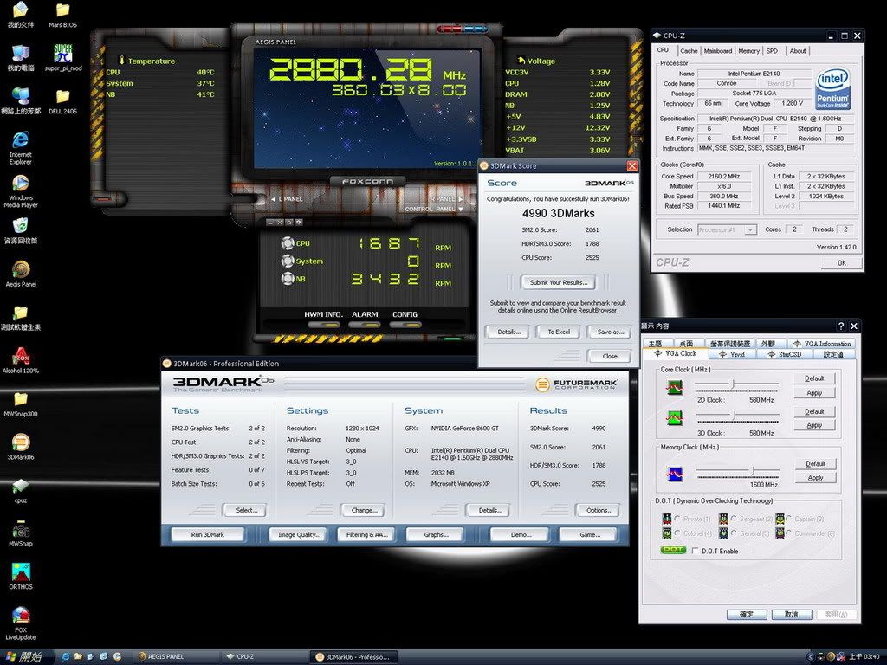Click the Image Quality... button
The height and width of the screenshot is (665, 887).
pos(299,534)
